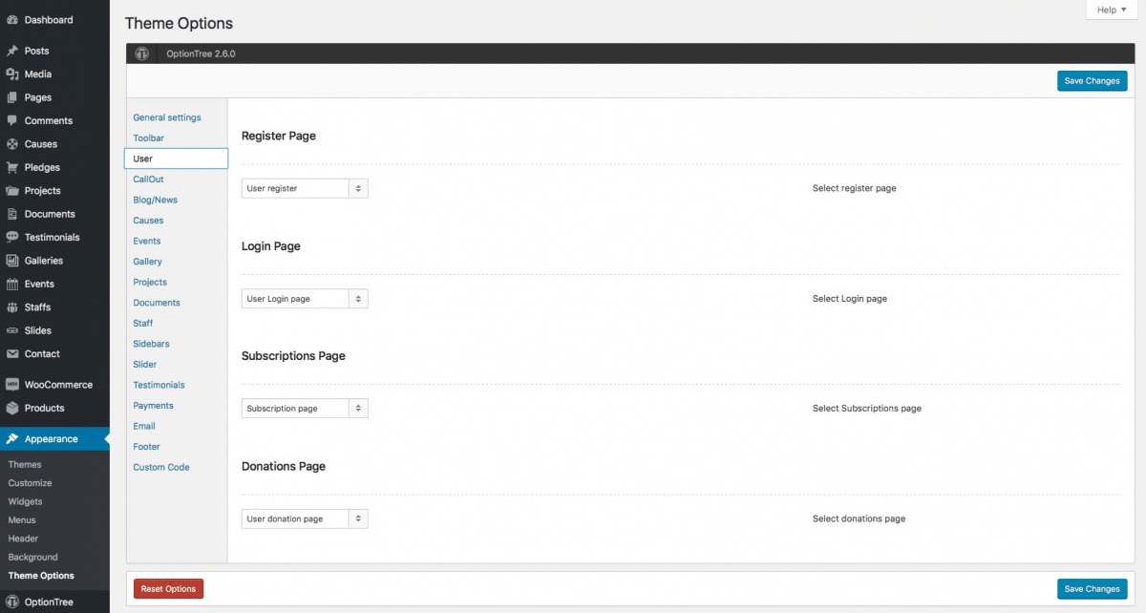Expand the User donation page dropdown
1146x613 pixels.
click(x=304, y=518)
